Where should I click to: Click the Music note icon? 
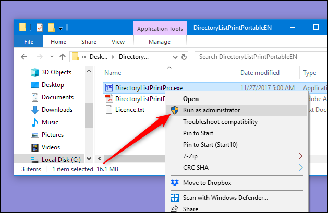35,122
